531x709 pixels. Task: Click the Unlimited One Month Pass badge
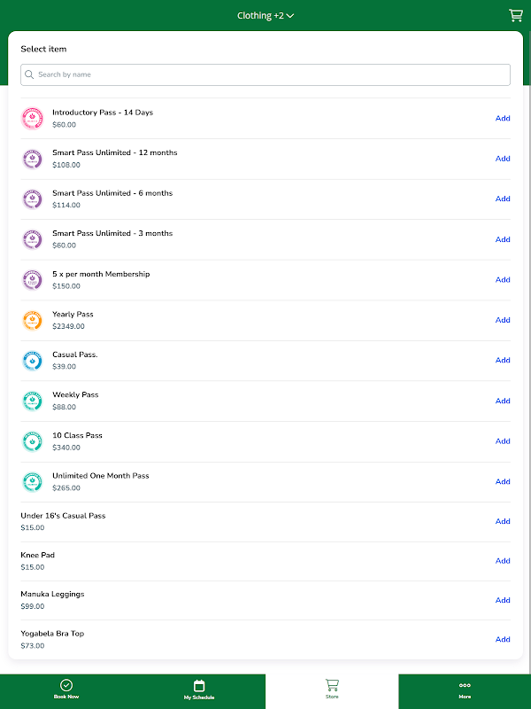(32, 481)
